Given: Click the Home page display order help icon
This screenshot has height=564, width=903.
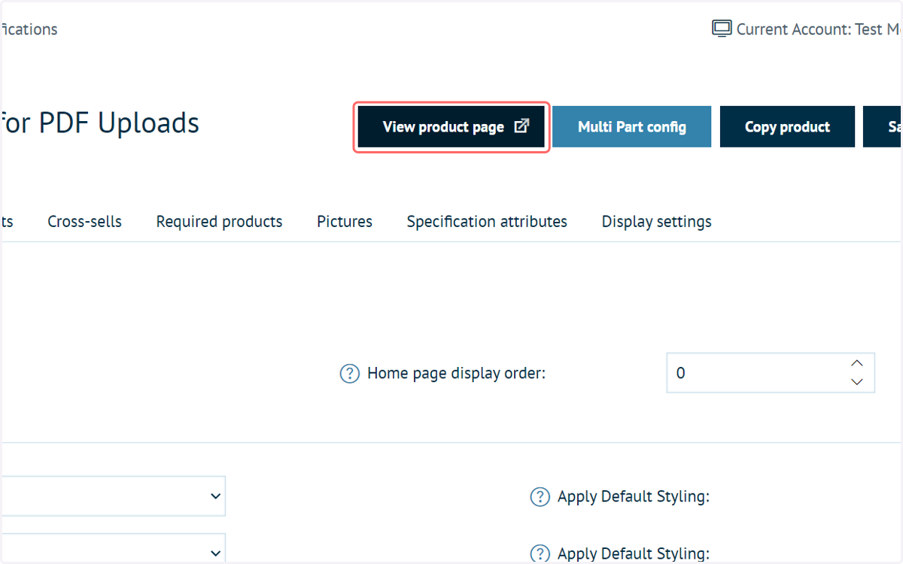Looking at the screenshot, I should point(350,373).
